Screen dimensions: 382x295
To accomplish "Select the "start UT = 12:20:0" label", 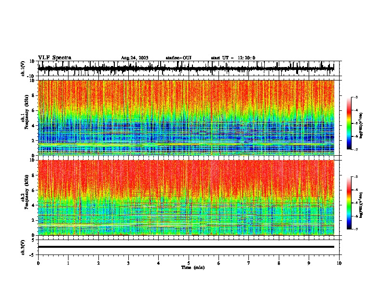I will (x=233, y=58).
